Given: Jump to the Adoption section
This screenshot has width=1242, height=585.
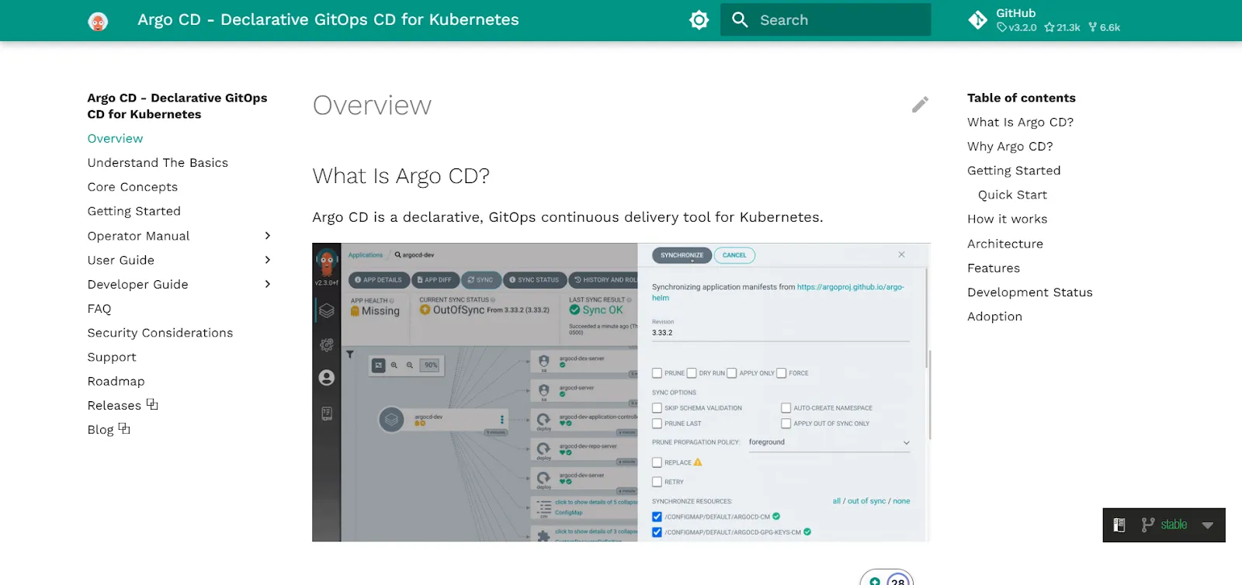Looking at the screenshot, I should [x=994, y=317].
